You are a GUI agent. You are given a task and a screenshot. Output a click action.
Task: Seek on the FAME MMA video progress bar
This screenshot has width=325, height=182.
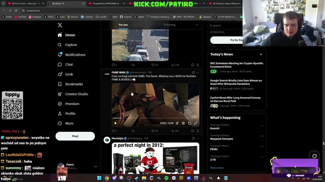point(155,118)
